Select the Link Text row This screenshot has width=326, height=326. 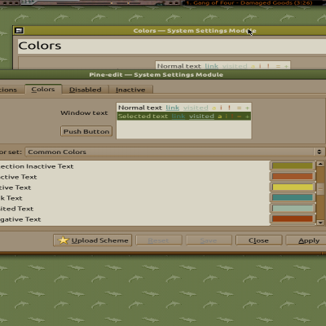(134, 198)
